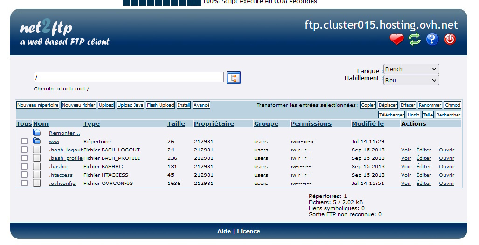This screenshot has height=245, width=479.
Task: Sort entries by Modifié le column
Action: tap(368, 123)
